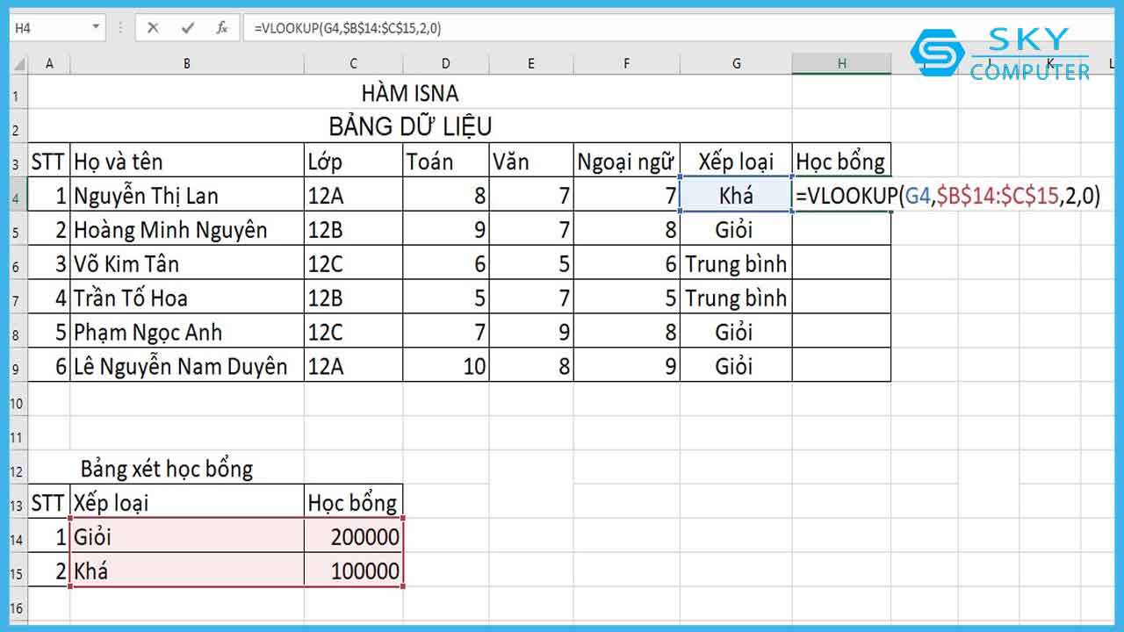This screenshot has width=1124, height=632.
Task: Select the Học bổng header in row 3
Action: click(841, 161)
